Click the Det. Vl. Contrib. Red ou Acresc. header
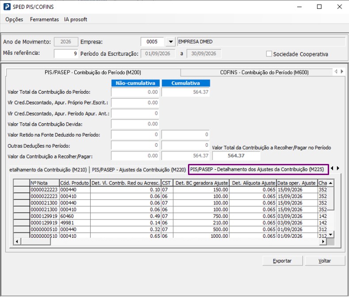The image size is (349, 297). coord(126,183)
